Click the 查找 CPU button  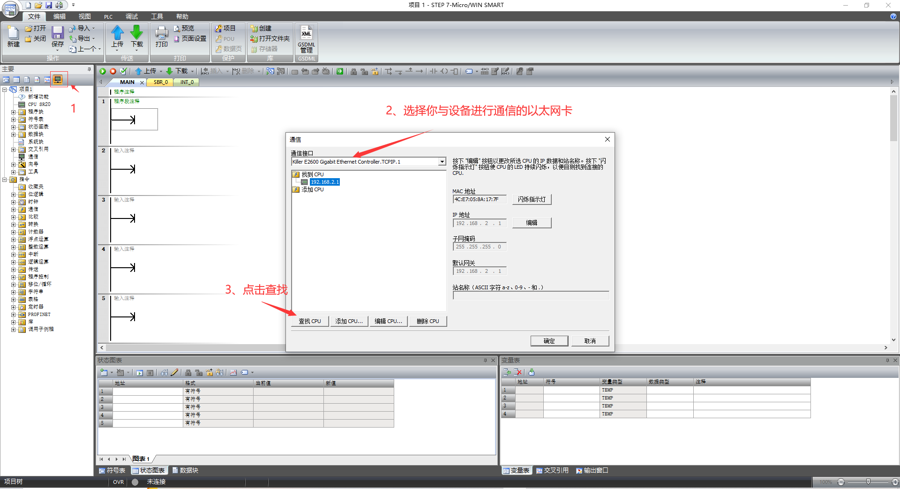(310, 321)
